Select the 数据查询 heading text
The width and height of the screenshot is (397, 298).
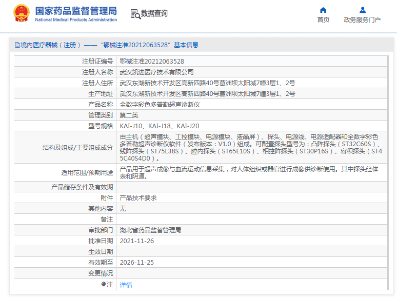coord(154,14)
